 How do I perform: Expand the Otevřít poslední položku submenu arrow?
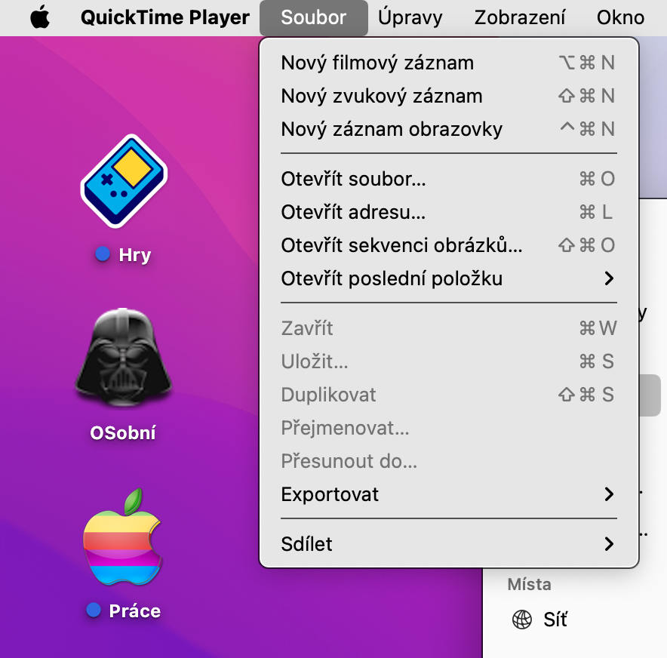pyautogui.click(x=609, y=278)
